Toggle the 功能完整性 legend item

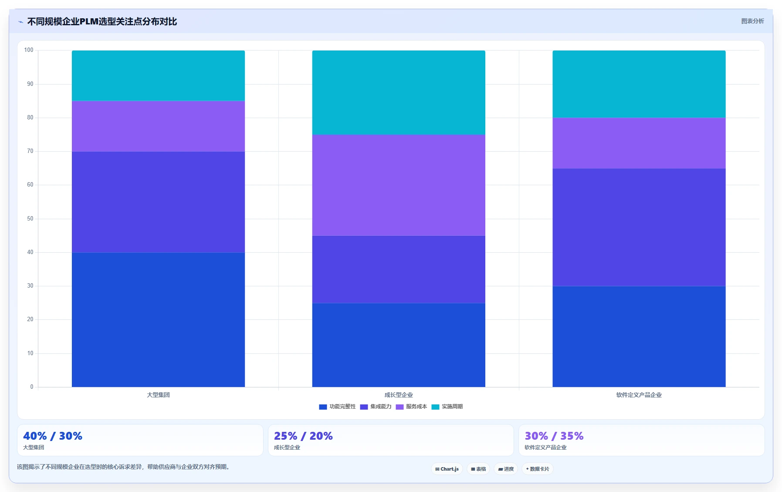point(337,407)
